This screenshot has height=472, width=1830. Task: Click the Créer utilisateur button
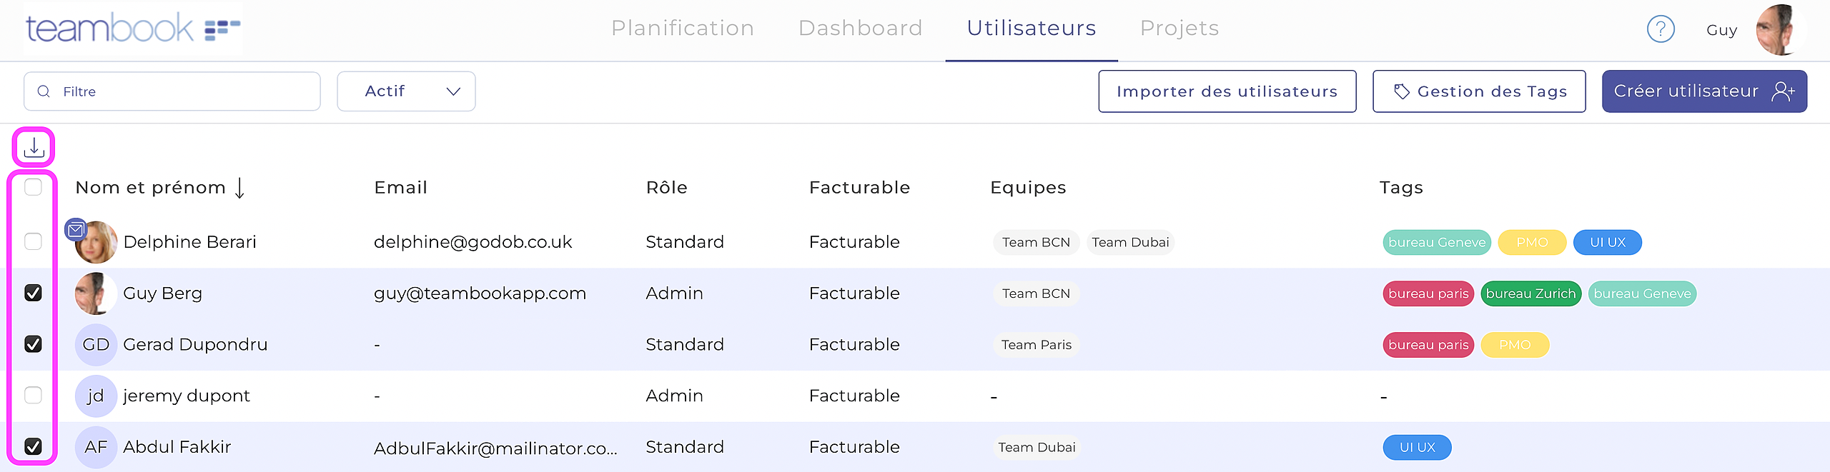(1704, 91)
